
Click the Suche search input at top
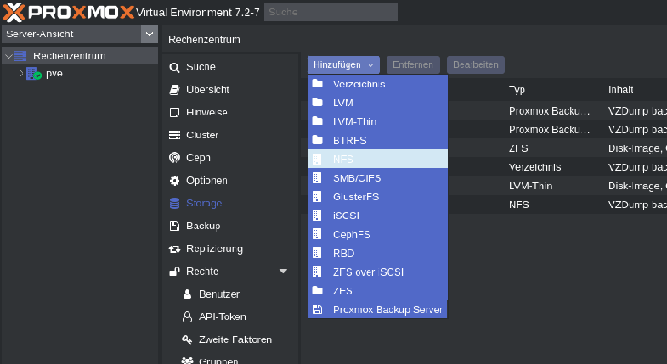(x=331, y=13)
